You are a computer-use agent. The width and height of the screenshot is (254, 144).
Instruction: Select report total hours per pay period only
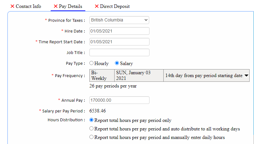click(92, 120)
